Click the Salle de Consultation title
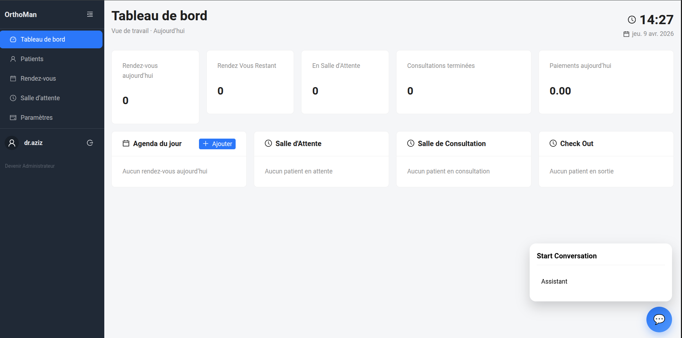 pyautogui.click(x=452, y=144)
